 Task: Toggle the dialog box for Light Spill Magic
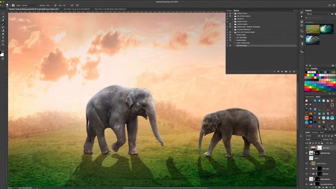[x=230, y=46]
